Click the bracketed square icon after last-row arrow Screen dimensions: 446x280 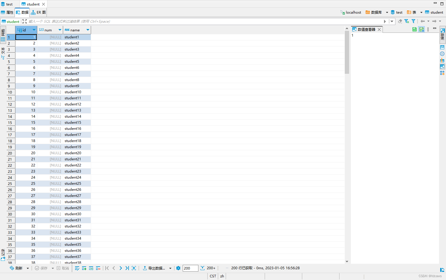tap(134, 268)
